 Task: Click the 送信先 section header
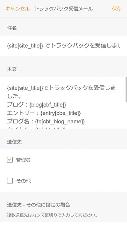[14, 142]
